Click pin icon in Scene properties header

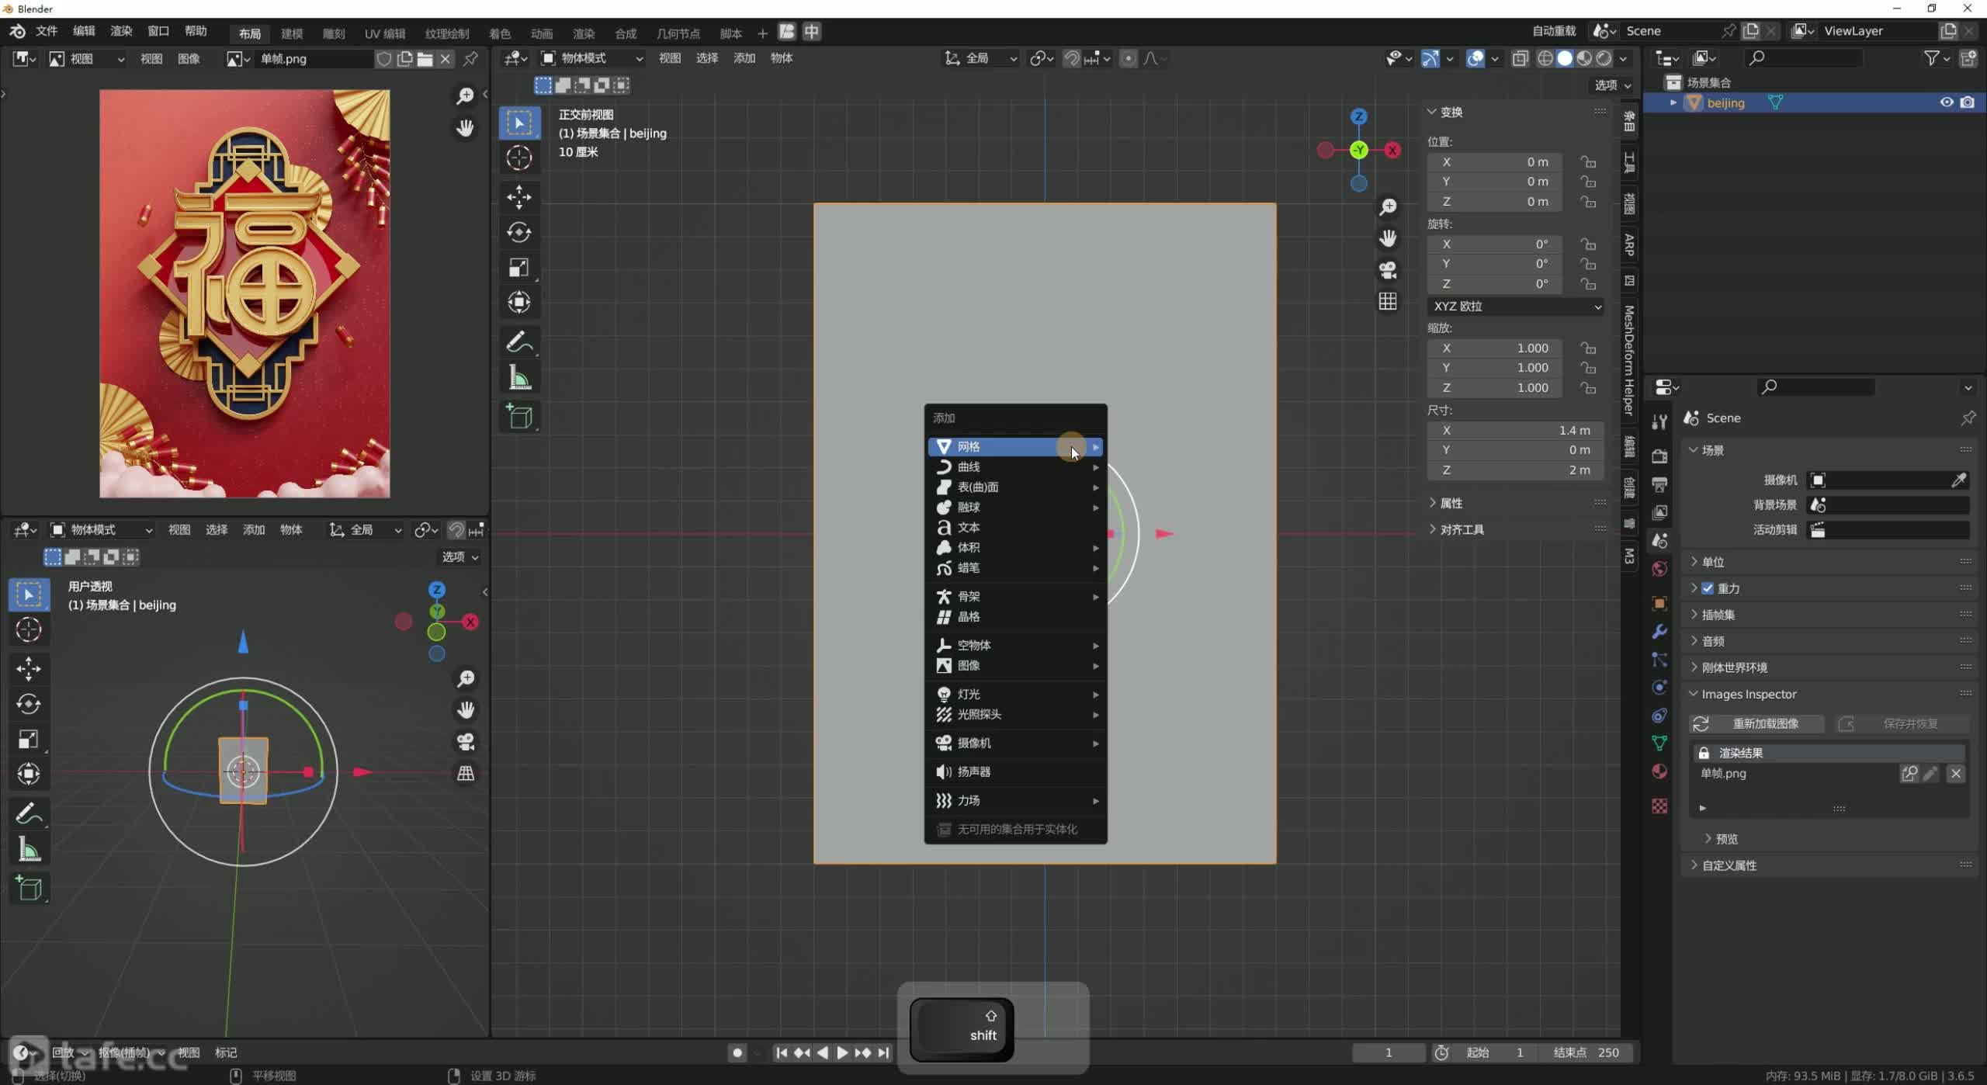[x=1968, y=418]
